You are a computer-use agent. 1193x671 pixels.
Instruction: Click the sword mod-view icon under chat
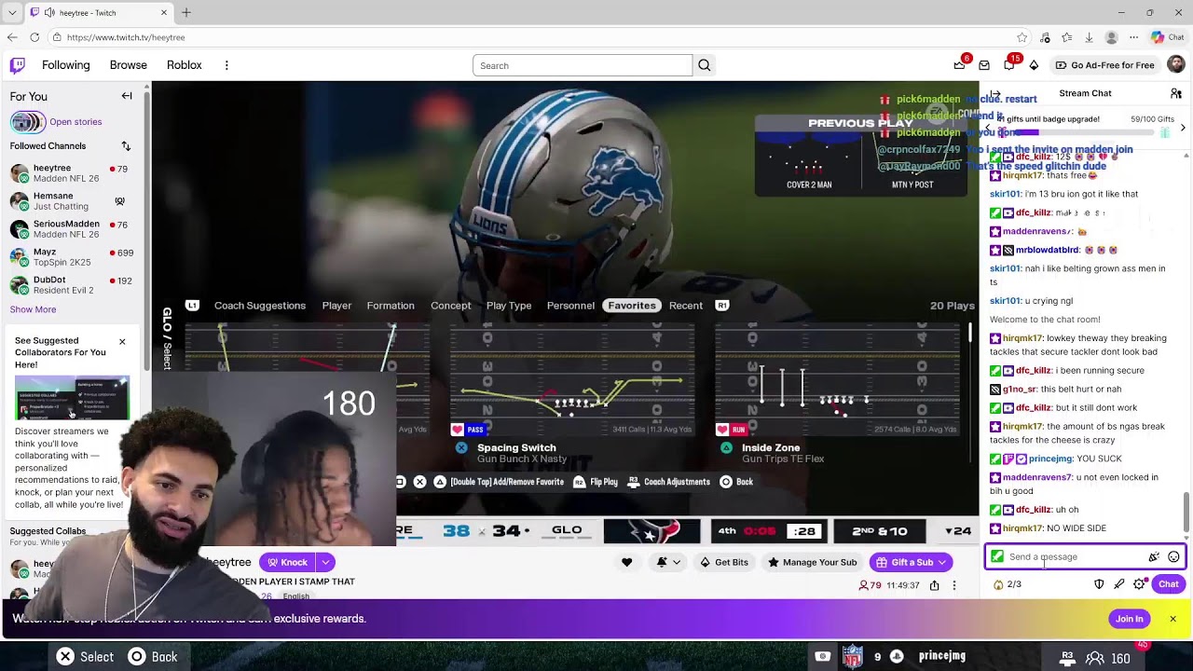pos(1119,584)
